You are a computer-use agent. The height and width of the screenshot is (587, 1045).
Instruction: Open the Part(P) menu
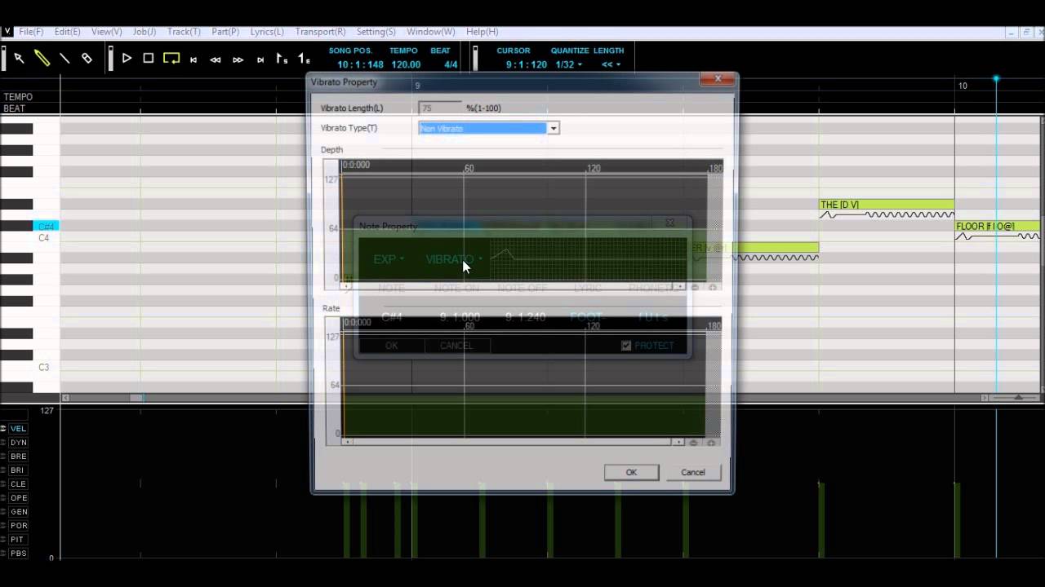(225, 32)
